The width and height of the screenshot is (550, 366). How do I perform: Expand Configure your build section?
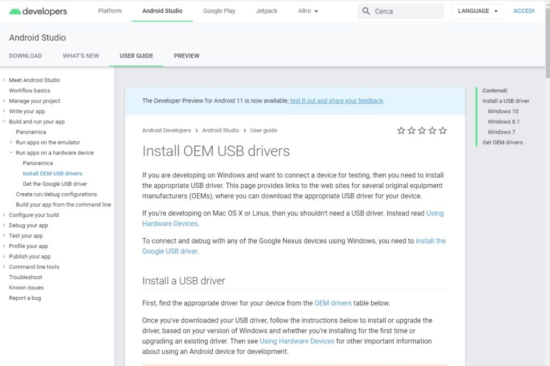point(4,215)
